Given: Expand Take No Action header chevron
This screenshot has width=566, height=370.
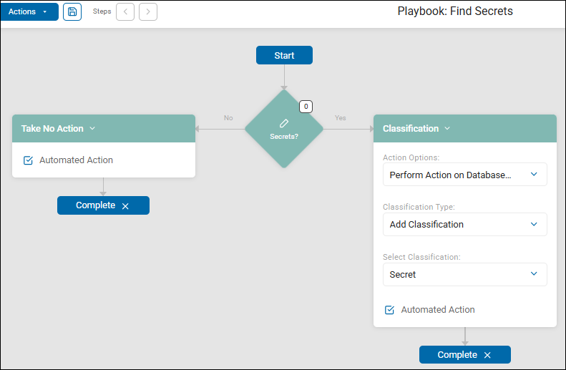Looking at the screenshot, I should [92, 129].
